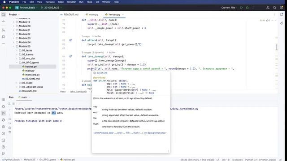
Task: Open the Refactor menu
Action: (x=71, y=2)
